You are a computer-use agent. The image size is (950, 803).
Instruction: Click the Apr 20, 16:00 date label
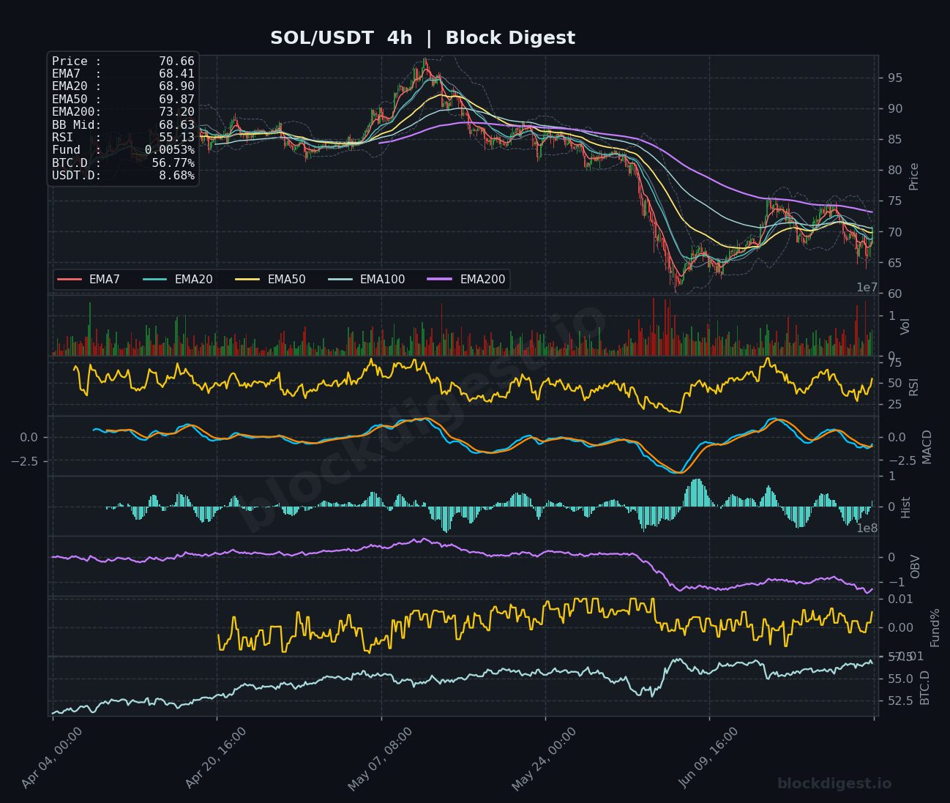click(216, 758)
